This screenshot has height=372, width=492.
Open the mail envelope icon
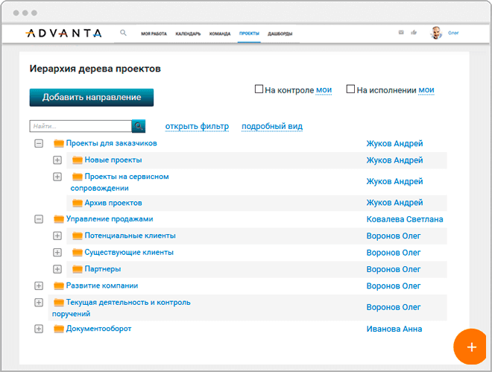click(401, 33)
